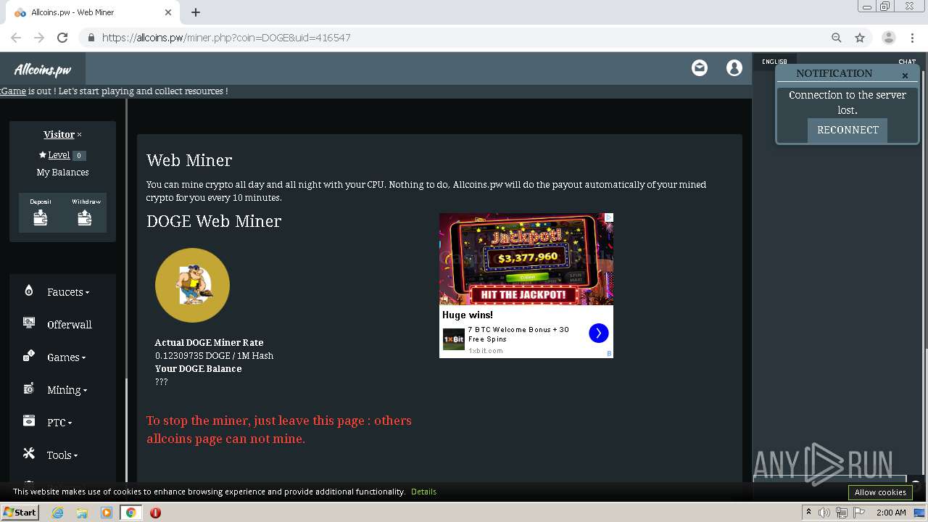Click the Withdraw wallet icon
Viewport: 928px width, 522px height.
coord(85,217)
